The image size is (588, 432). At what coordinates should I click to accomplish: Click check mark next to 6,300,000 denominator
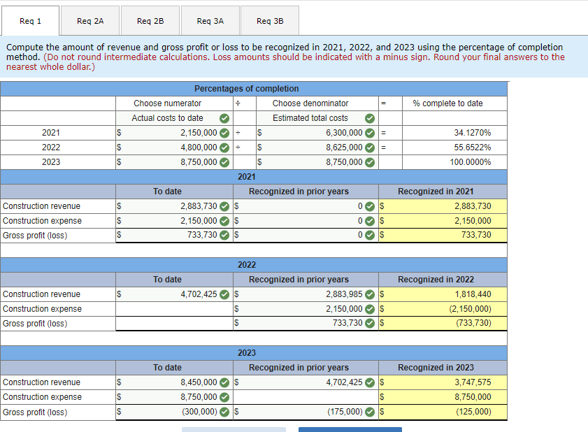(x=370, y=133)
